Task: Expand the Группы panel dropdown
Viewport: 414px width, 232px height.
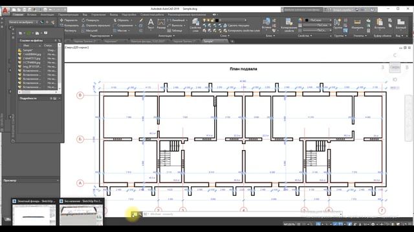Action: (340, 35)
